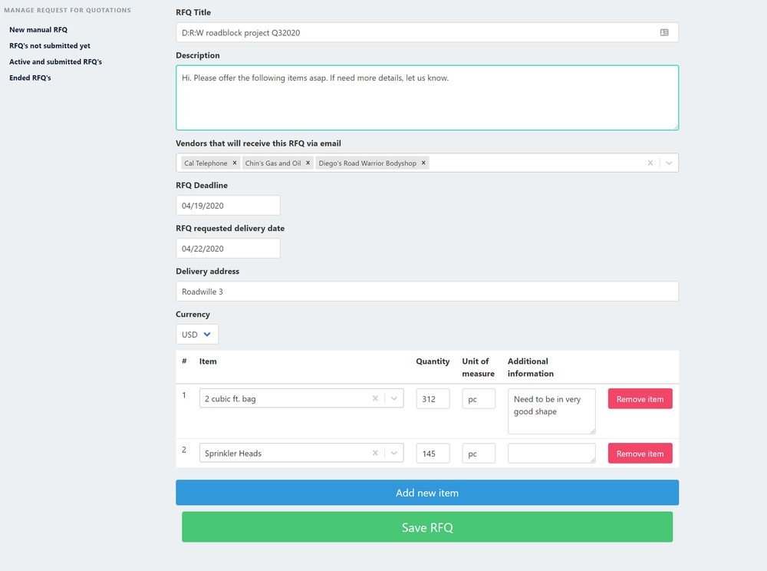The width and height of the screenshot is (767, 571).
Task: Remove the Chin's Gas and Oil vendor tag
Action: tap(308, 163)
